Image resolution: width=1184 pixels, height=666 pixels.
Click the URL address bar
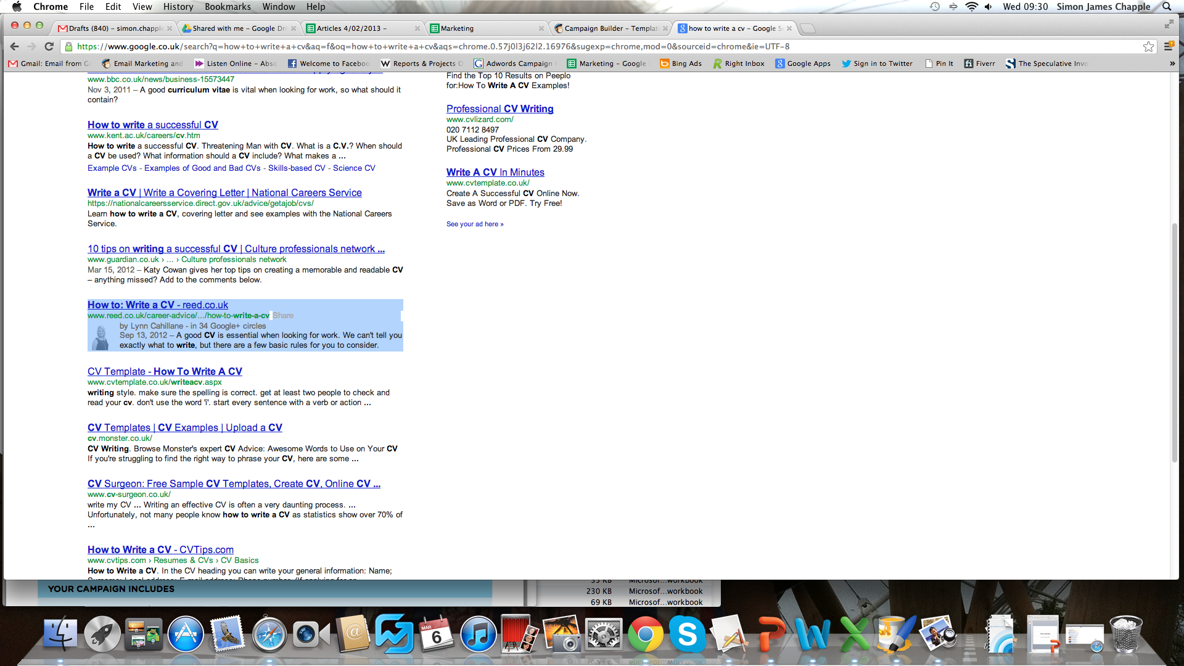click(604, 46)
